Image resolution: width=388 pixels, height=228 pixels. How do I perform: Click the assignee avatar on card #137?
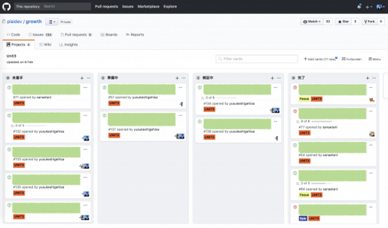pyautogui.click(x=180, y=136)
